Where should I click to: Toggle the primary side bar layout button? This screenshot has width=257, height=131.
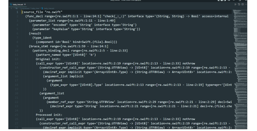219,1
